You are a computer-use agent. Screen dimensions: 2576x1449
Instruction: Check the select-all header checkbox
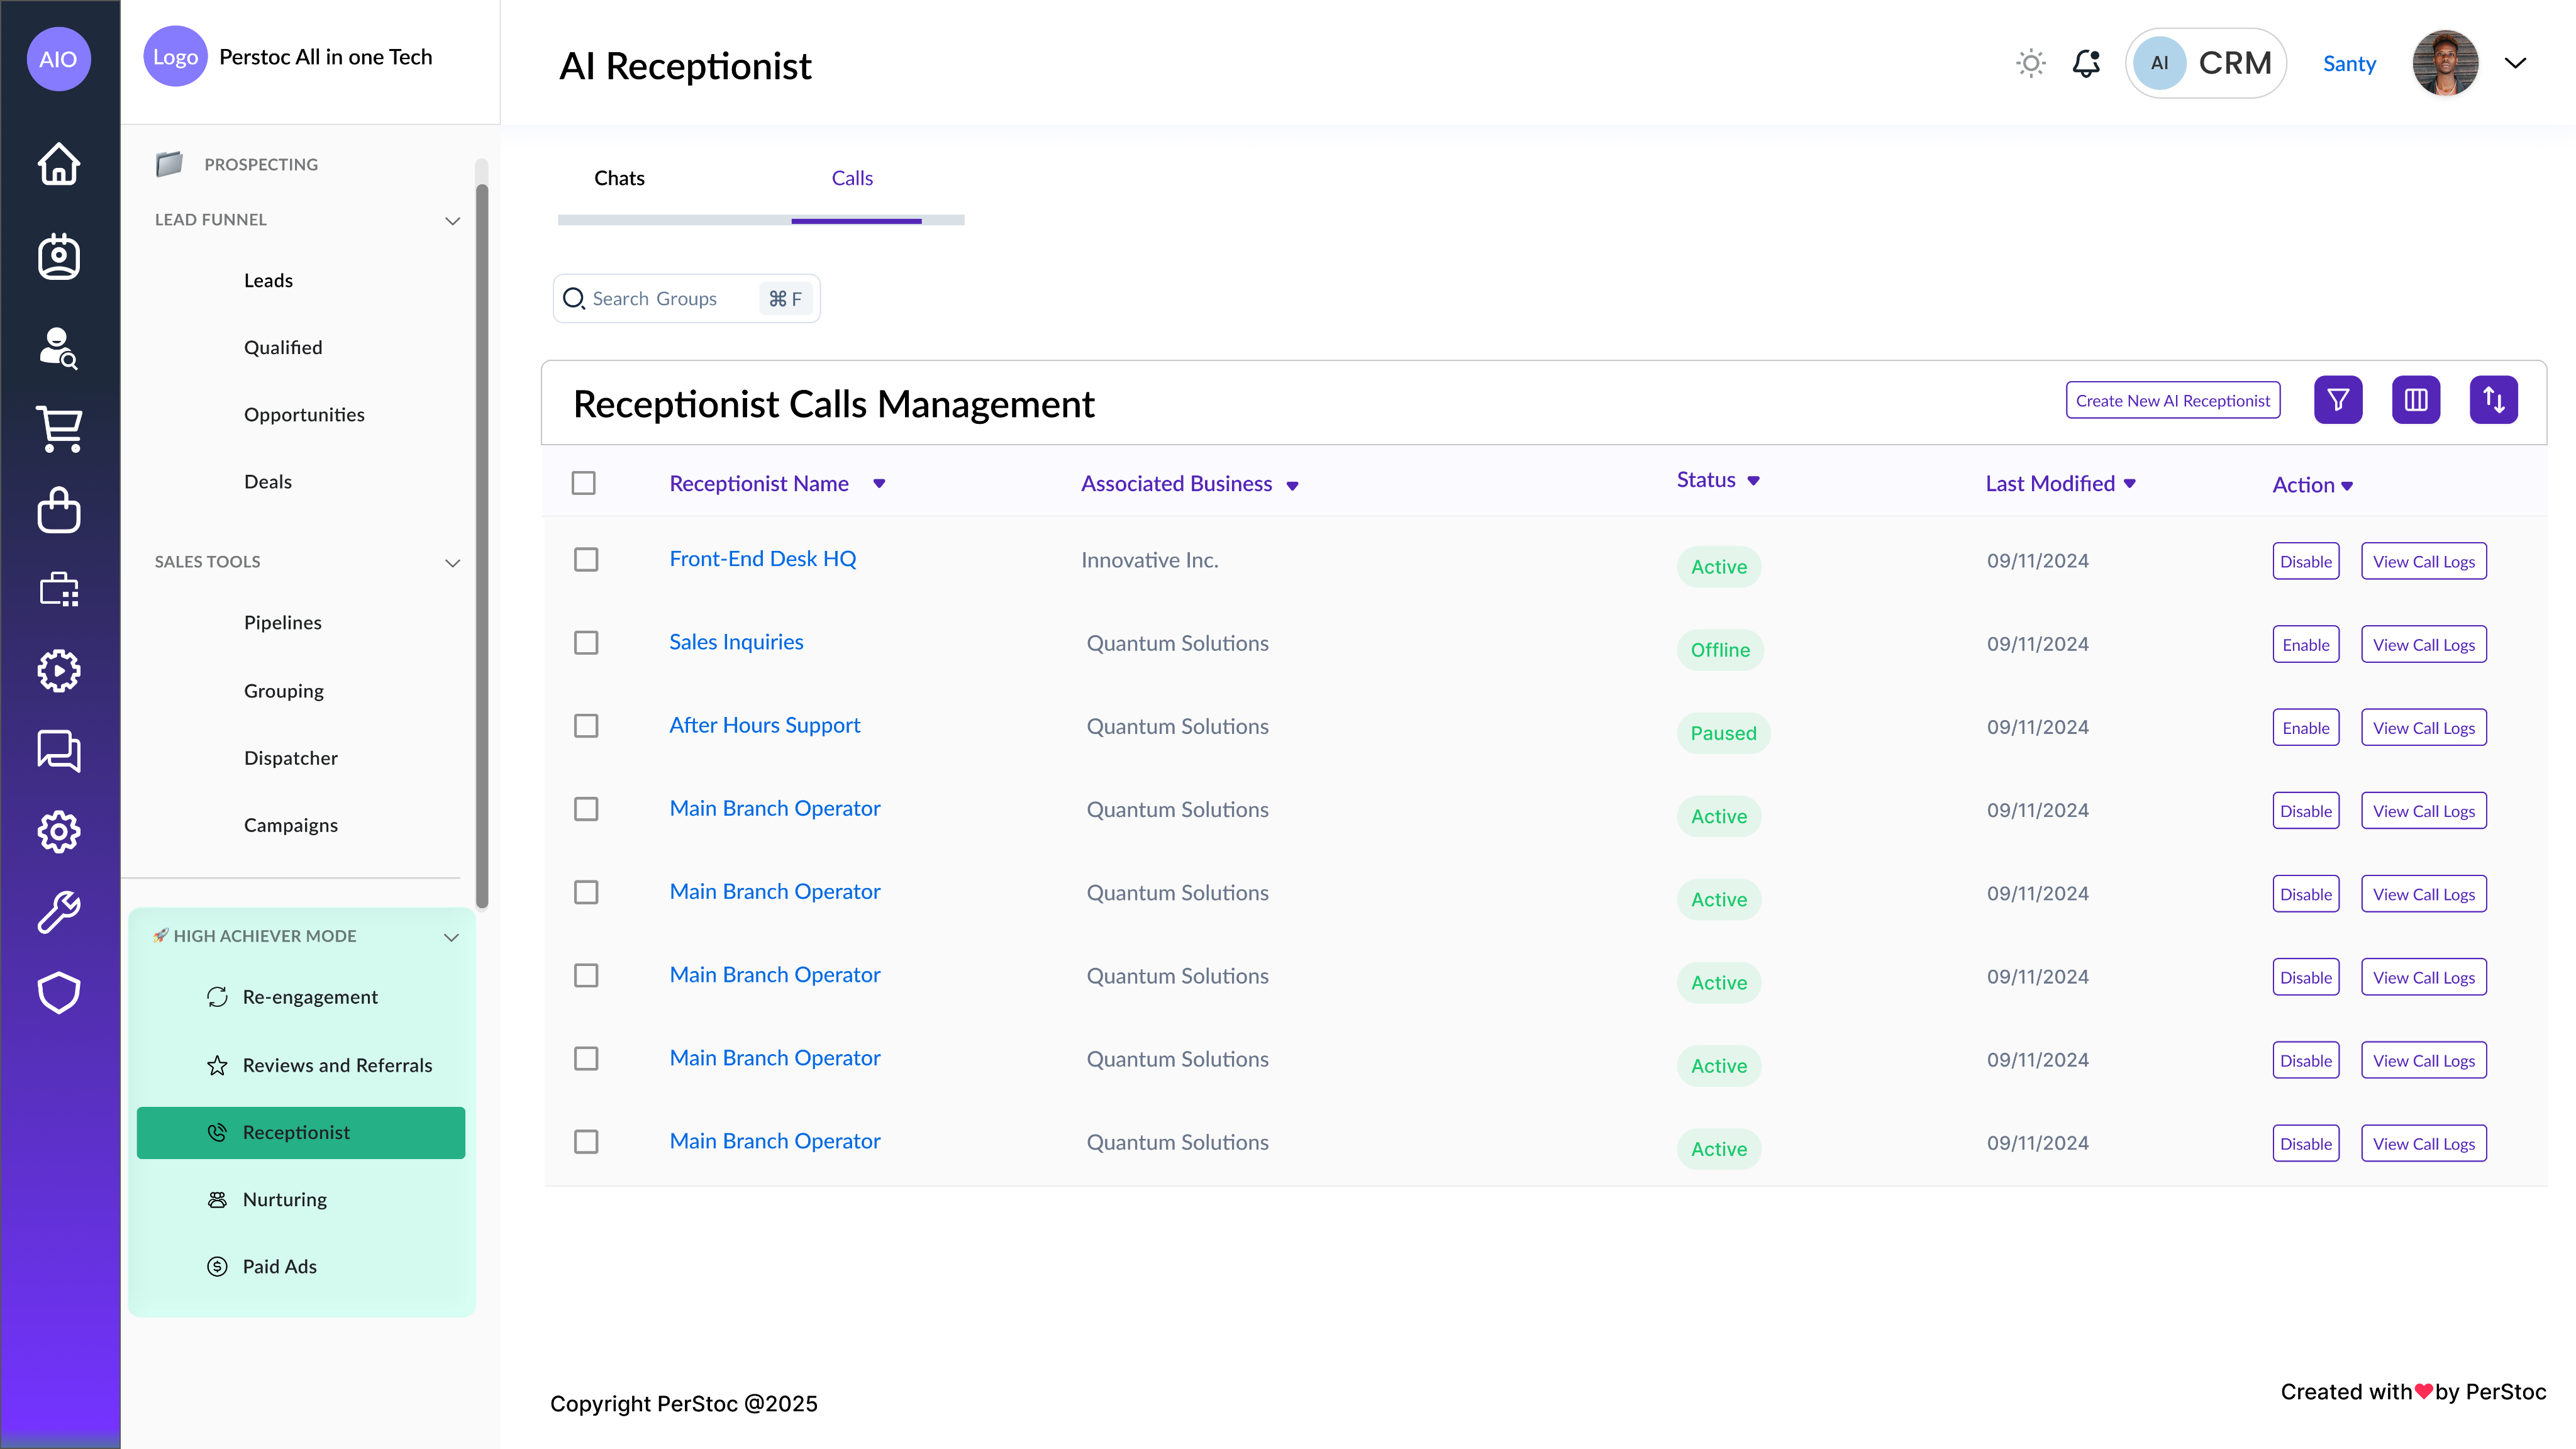[x=584, y=483]
